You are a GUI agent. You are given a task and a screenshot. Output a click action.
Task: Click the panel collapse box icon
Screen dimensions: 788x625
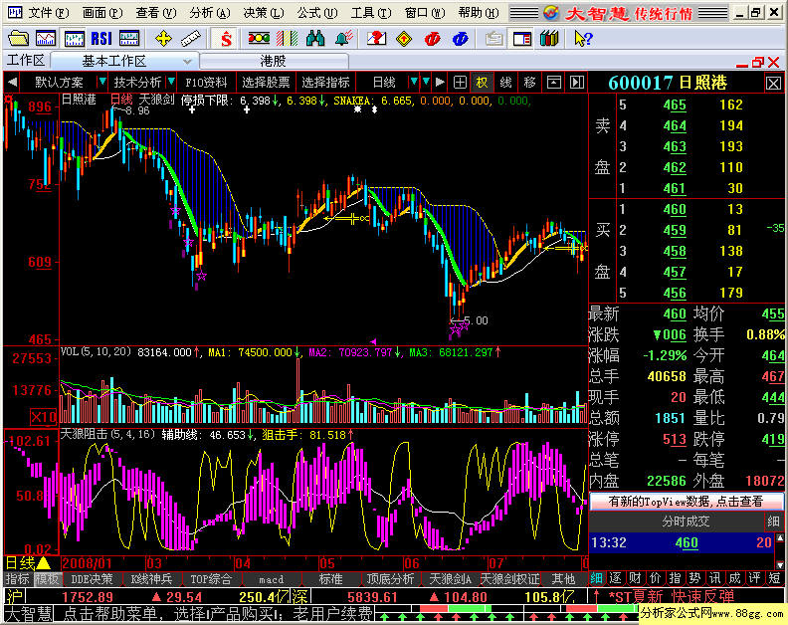(x=554, y=82)
